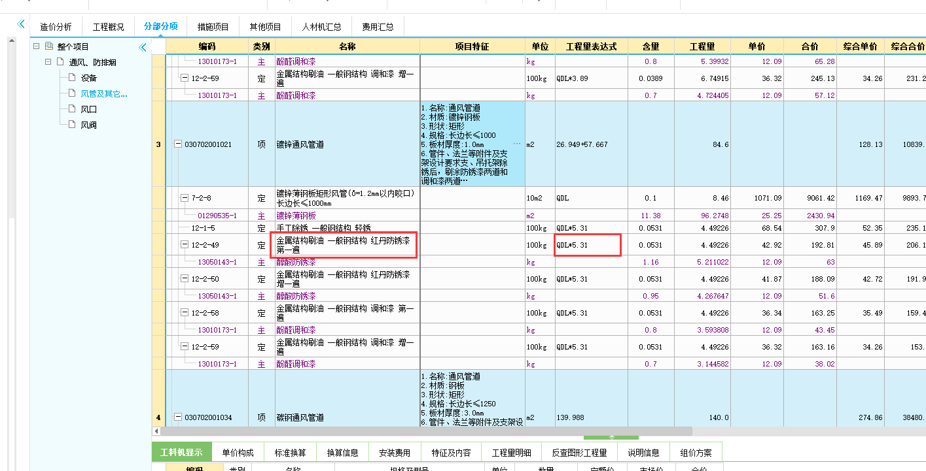This screenshot has width=926, height=471.
Task: Open the 费用汇总 tab
Action: (378, 27)
